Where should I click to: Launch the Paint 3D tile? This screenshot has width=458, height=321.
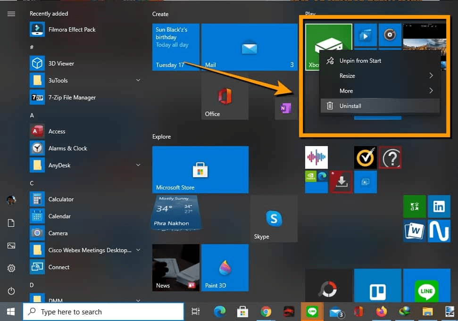(x=225, y=268)
